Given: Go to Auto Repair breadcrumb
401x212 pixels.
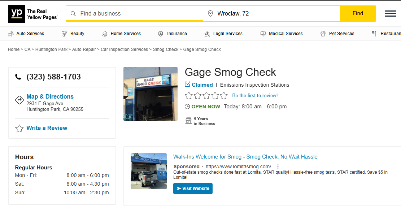Looking at the screenshot, I should (x=84, y=49).
